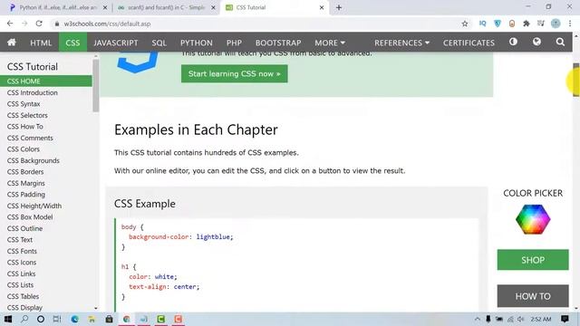Go back with the browser back arrow
This screenshot has width=580, height=326.
tap(10, 24)
